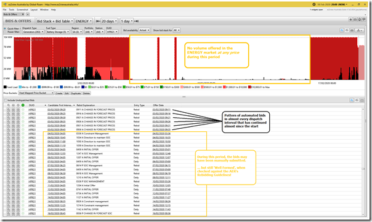Open the ENERGY market dropdown
The image size is (372, 222).
coord(84,21)
